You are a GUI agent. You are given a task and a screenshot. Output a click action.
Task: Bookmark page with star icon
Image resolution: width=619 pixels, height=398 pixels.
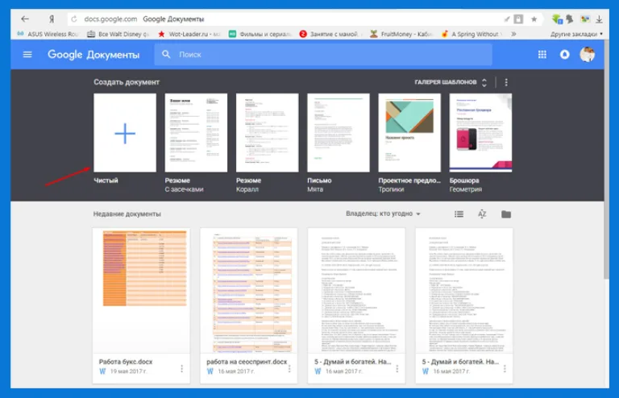pyautogui.click(x=534, y=19)
